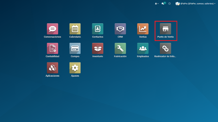Screen dimensions: 218x122
Task: Open the Aplicaciones app
Action: [x=52, y=68]
